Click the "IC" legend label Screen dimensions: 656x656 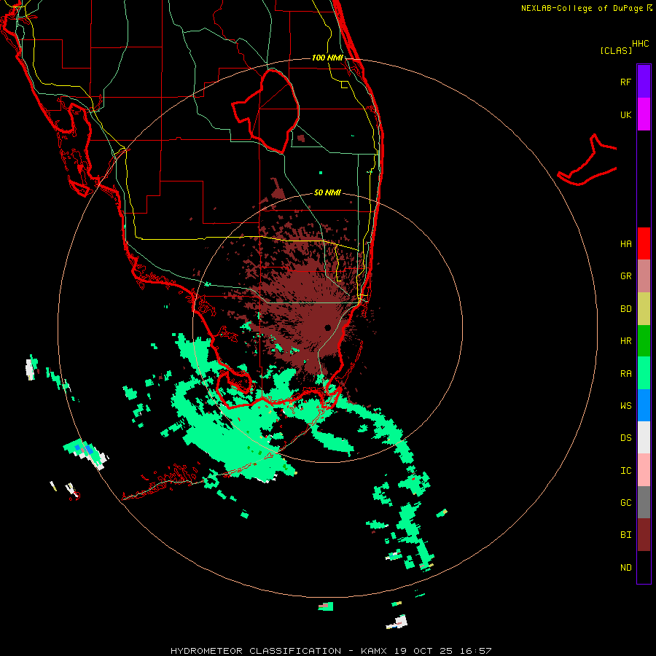click(x=625, y=471)
